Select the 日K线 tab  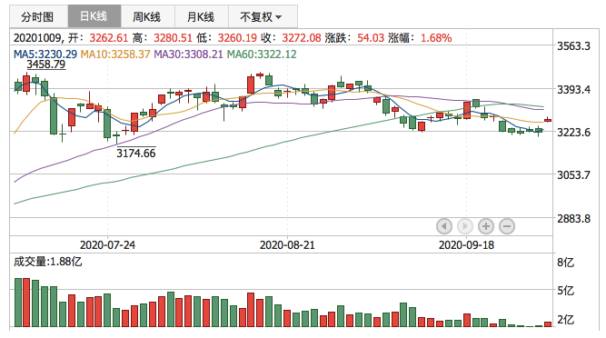[x=94, y=16]
